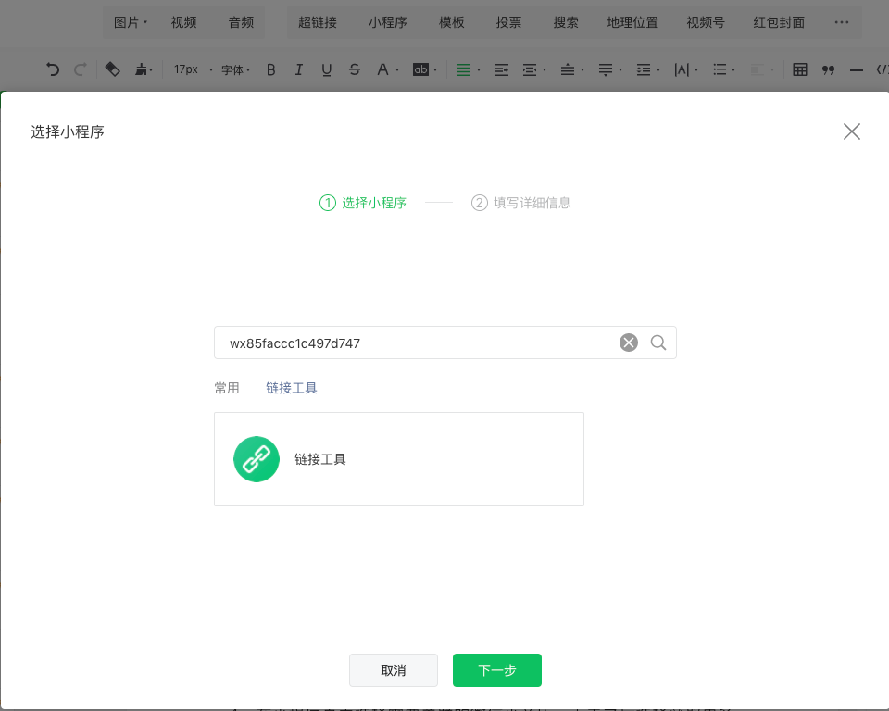Viewport: 889px width, 711px height.
Task: Insert a blockquote with quote icon
Action: click(x=828, y=69)
